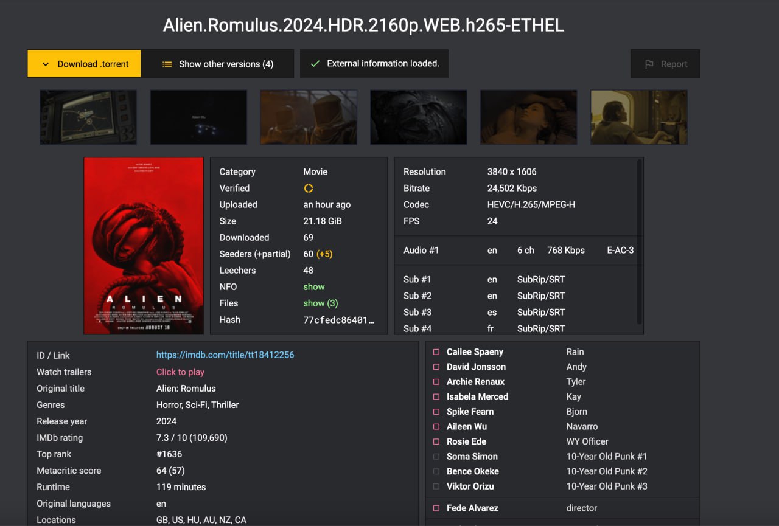The image size is (779, 526).
Task: Open the fifth thumbnail of sleeping woman
Action: click(529, 117)
